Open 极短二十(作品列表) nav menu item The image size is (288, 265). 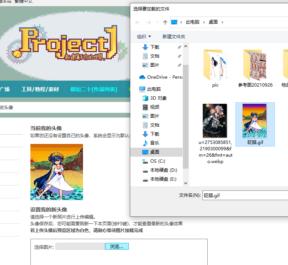(x=94, y=89)
